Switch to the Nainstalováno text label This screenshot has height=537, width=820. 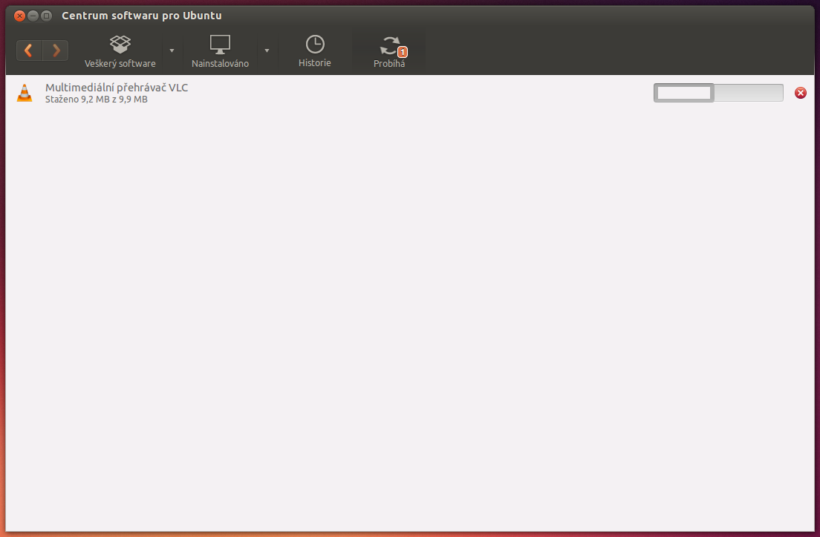click(x=220, y=64)
